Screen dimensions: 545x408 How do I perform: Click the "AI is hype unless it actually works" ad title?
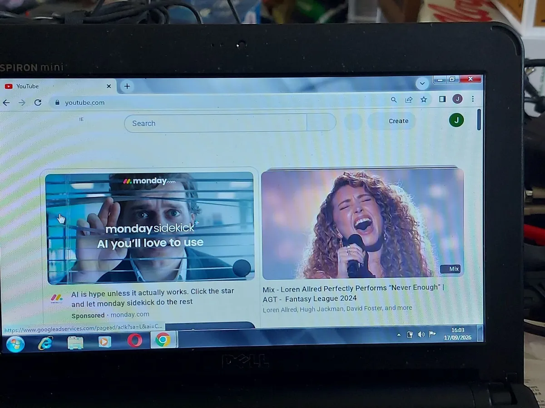(x=153, y=296)
